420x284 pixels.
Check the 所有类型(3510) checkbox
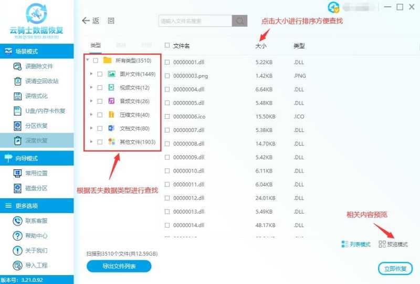(x=96, y=60)
